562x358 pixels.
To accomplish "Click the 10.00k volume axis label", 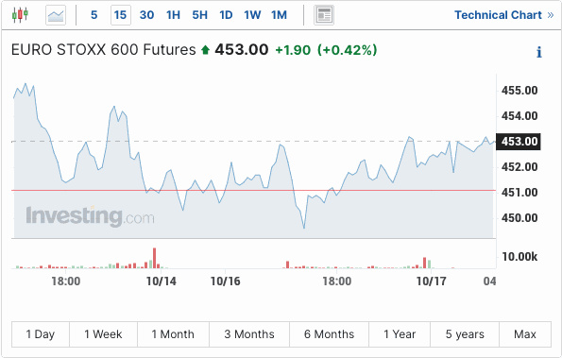I will [x=519, y=257].
